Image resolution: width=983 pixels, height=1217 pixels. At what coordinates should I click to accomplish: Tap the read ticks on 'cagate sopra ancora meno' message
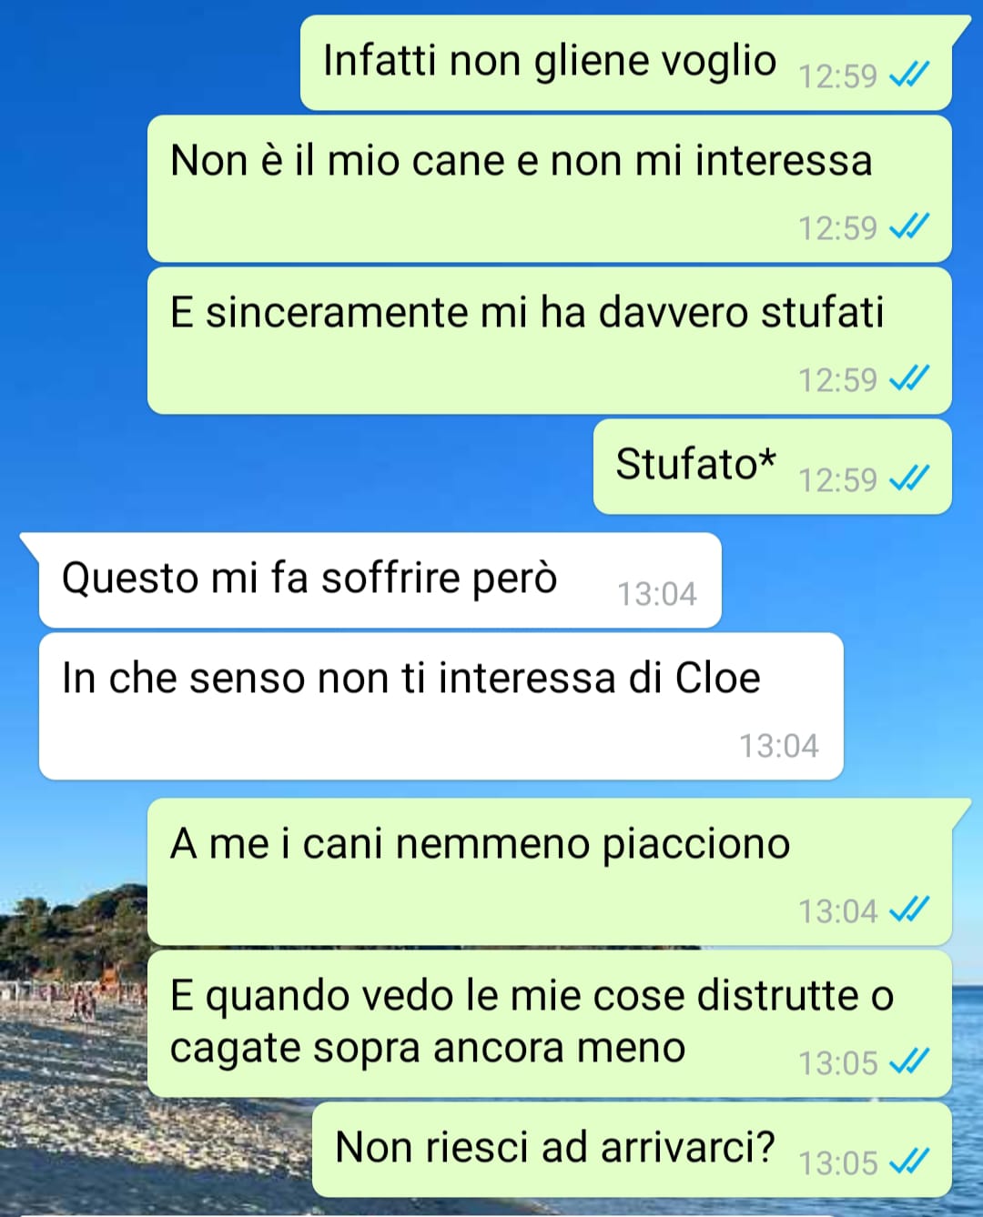[x=909, y=1061]
